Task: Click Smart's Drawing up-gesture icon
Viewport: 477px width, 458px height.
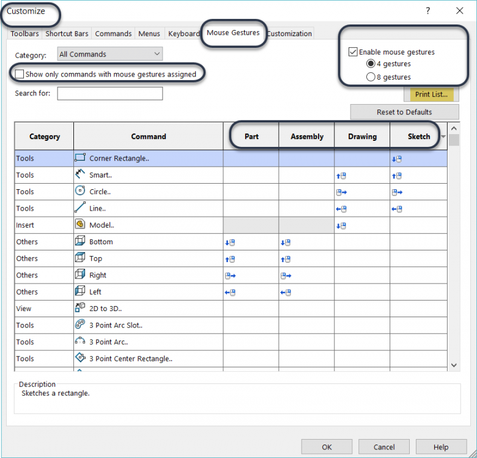Action: click(x=341, y=176)
